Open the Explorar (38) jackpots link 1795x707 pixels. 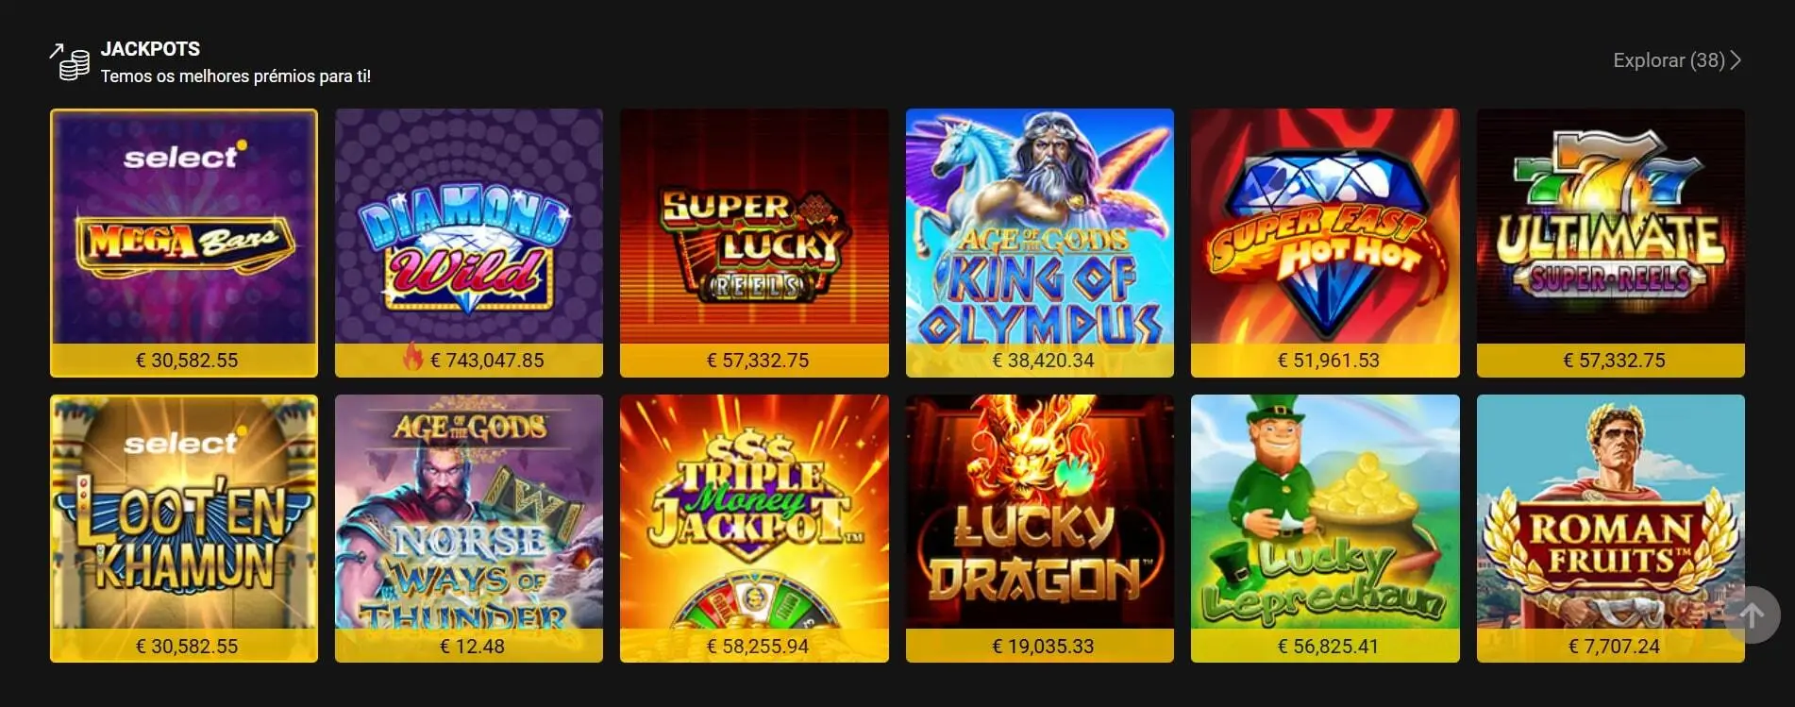(1677, 60)
